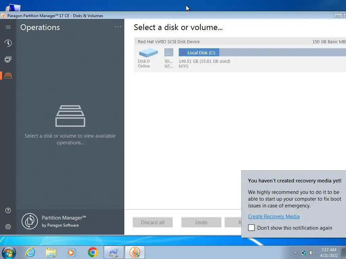Image resolution: width=346 pixels, height=259 pixels.
Task: Switch to the installer taskbar window
Action: [114, 252]
